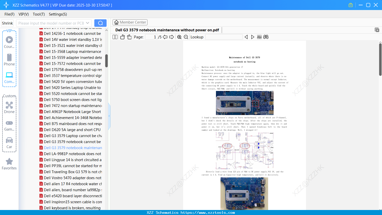Open Dell 3537 temperature control file

point(73,76)
